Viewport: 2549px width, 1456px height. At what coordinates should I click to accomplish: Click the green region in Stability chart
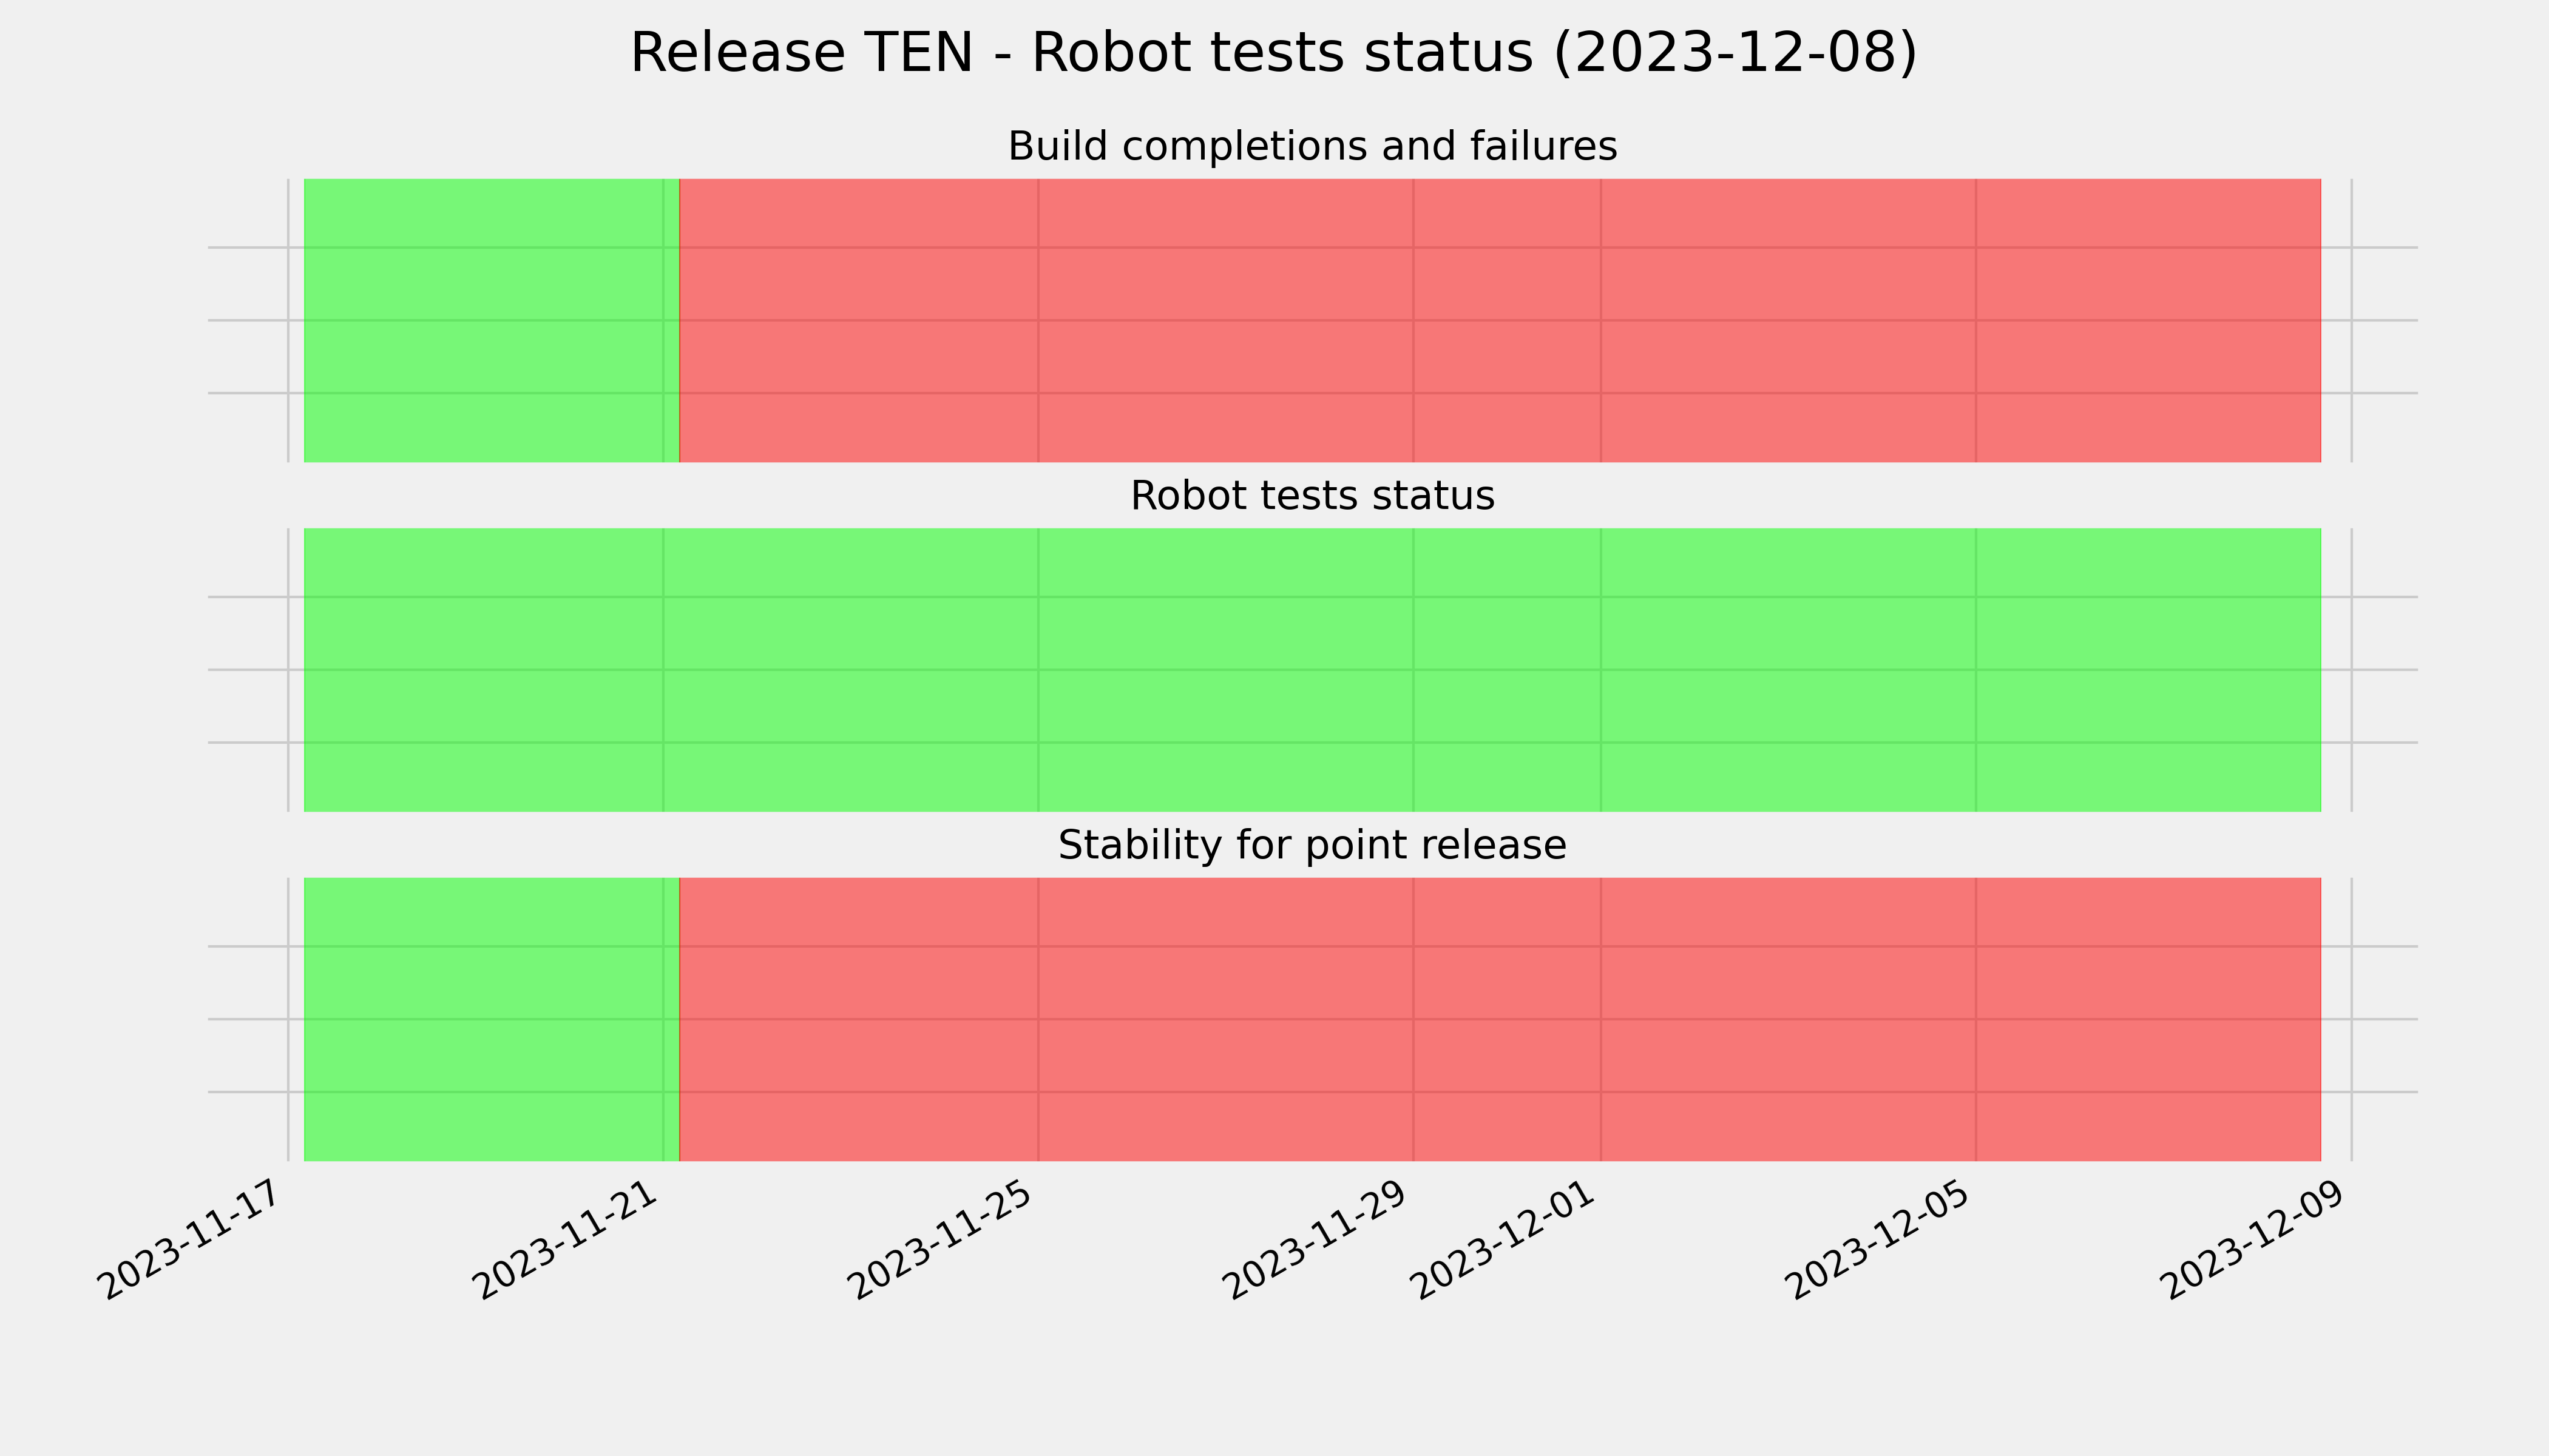491,1019
